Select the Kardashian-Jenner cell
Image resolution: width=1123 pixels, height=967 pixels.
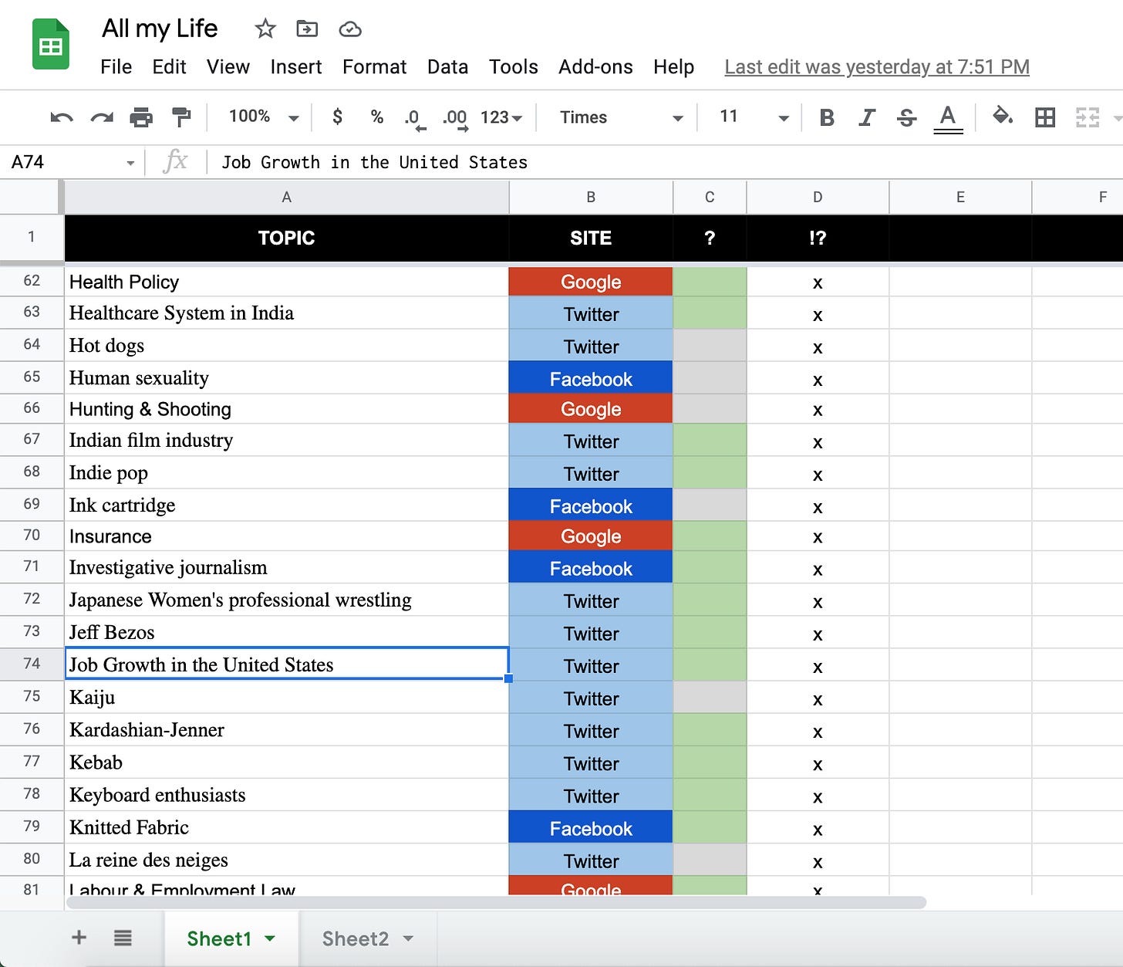pos(286,729)
